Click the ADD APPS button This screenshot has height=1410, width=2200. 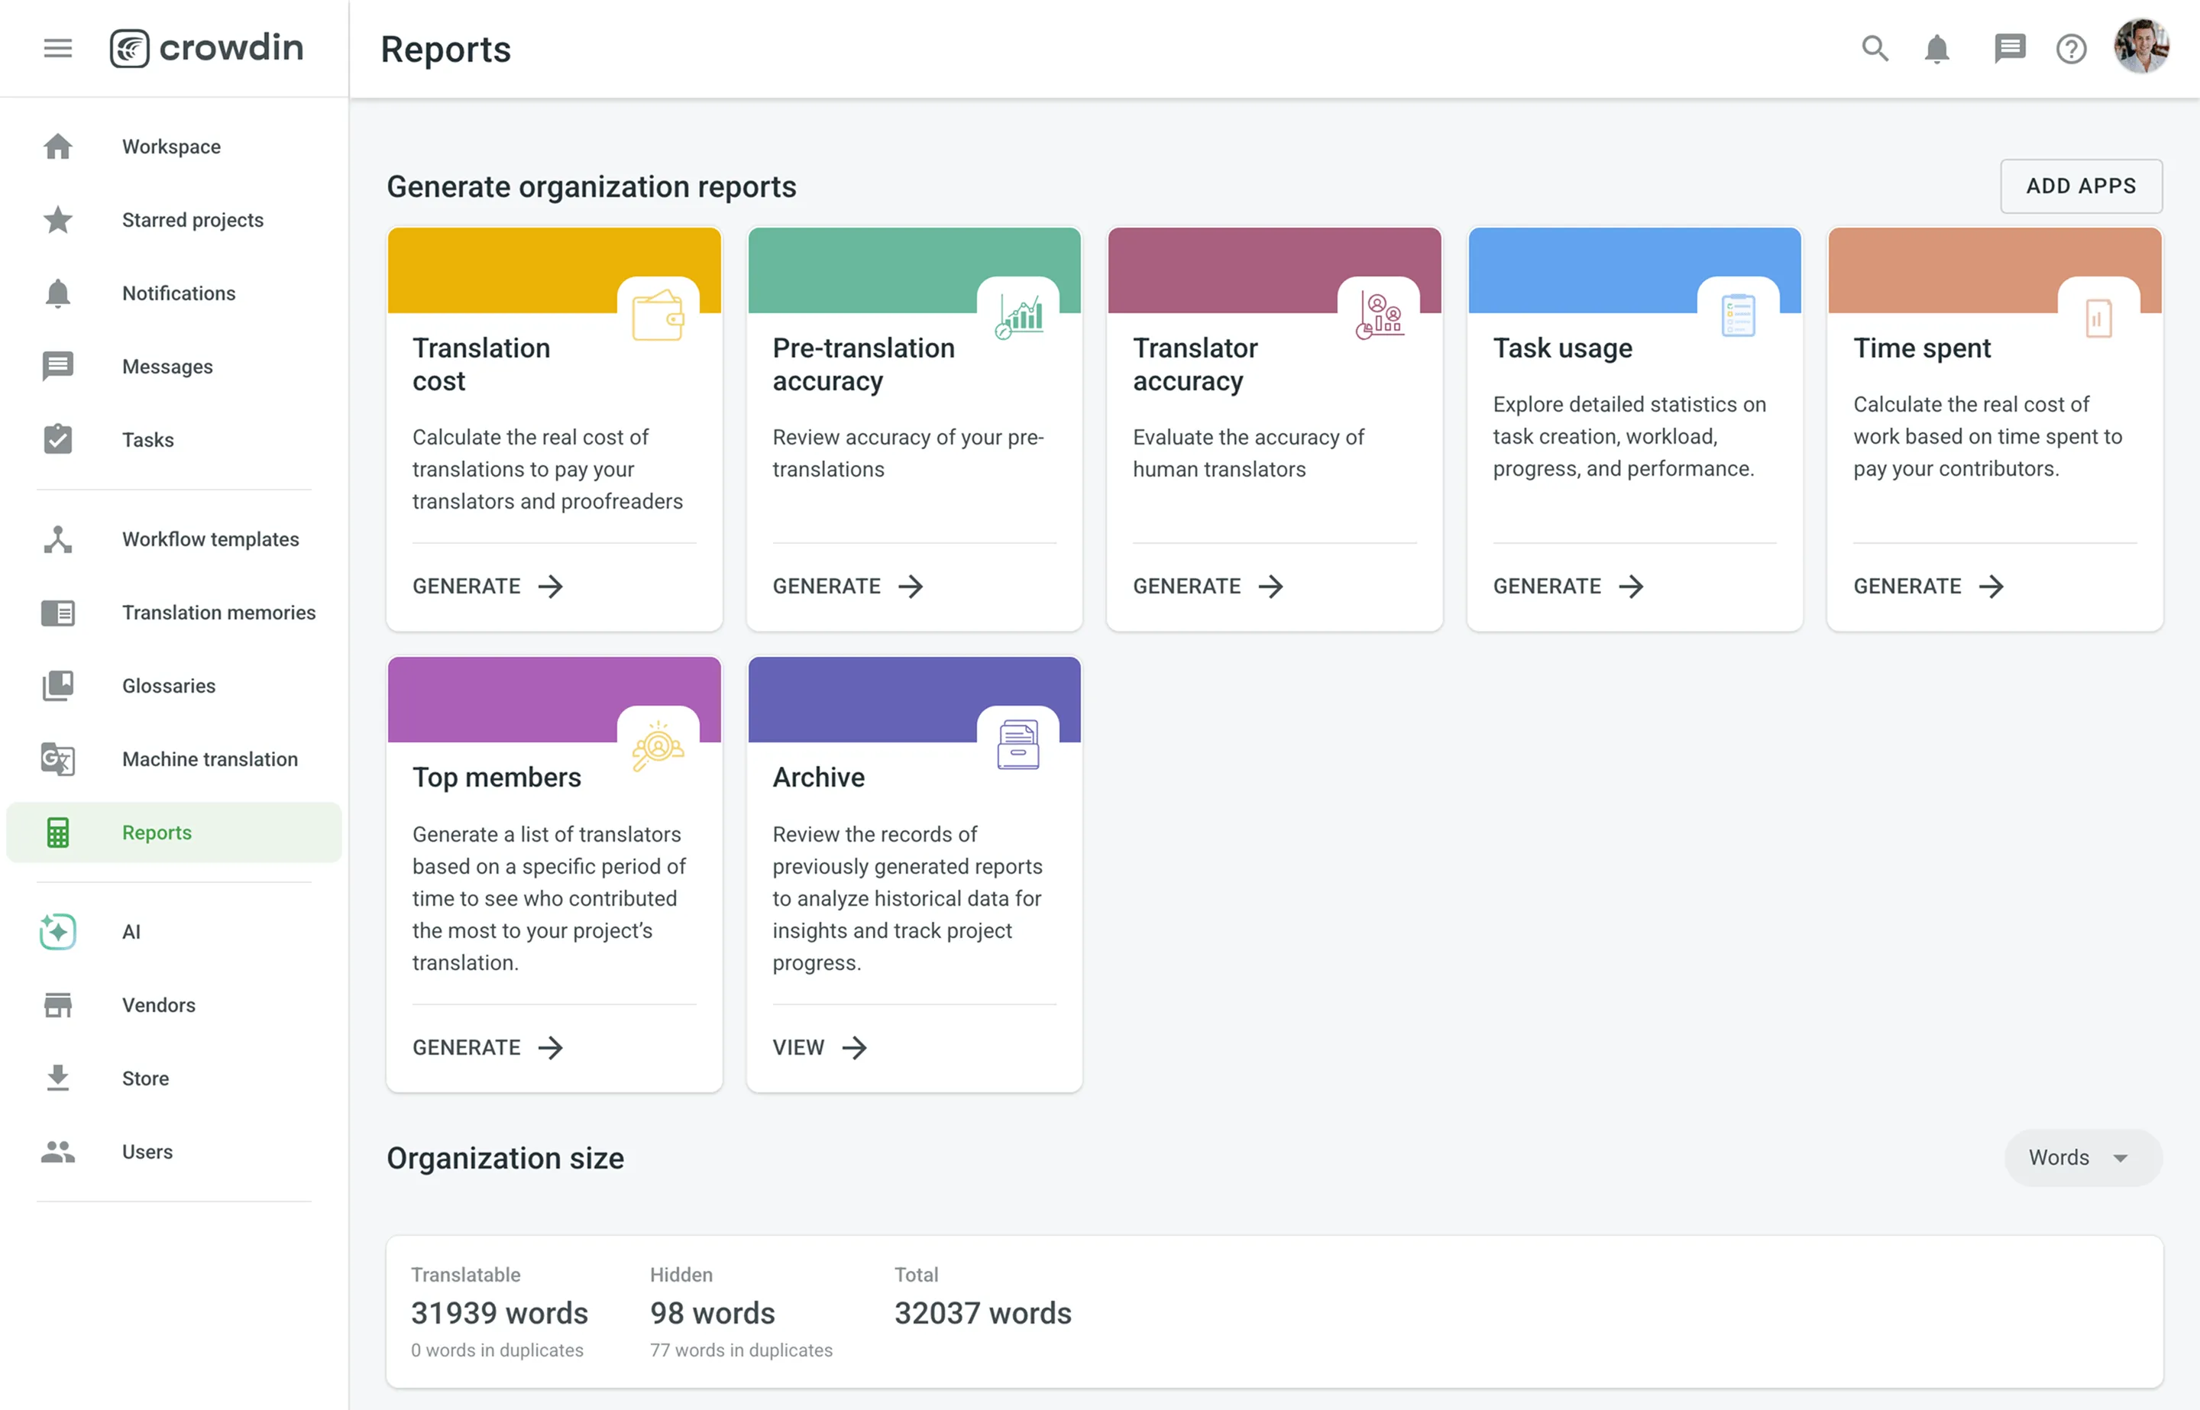tap(2081, 186)
